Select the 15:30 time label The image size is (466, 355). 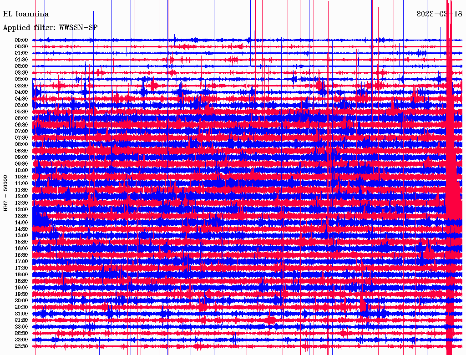(x=21, y=242)
